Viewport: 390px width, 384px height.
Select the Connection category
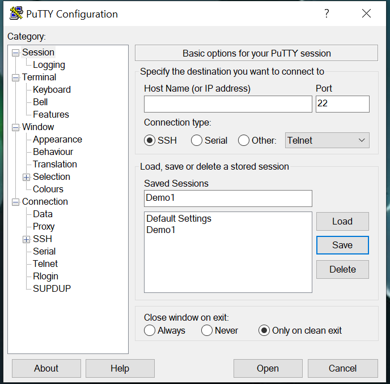45,201
